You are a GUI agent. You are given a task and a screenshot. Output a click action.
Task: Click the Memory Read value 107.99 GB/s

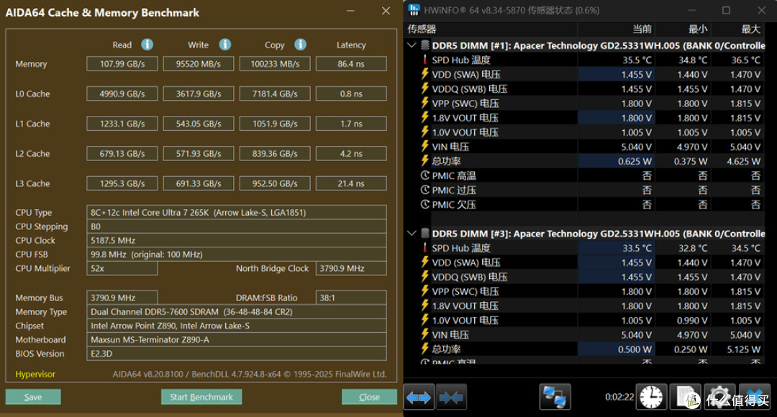[x=122, y=64]
